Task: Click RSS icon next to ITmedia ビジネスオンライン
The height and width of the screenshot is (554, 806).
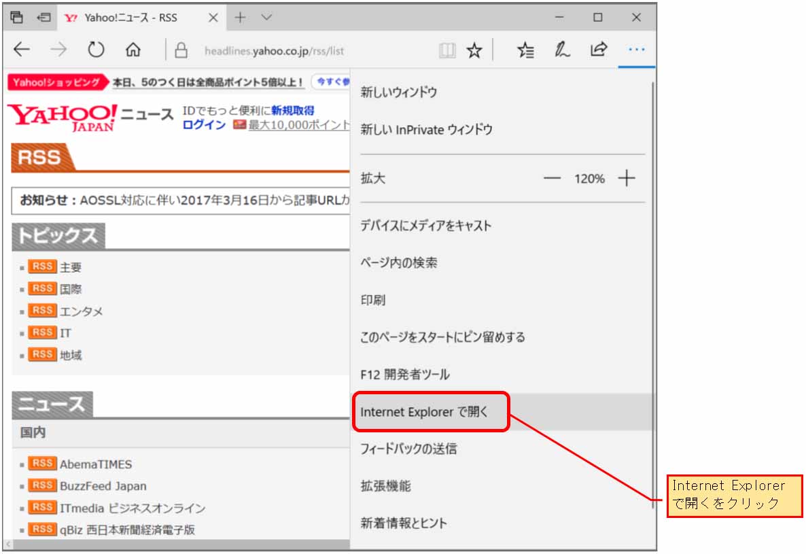Action: click(x=42, y=507)
